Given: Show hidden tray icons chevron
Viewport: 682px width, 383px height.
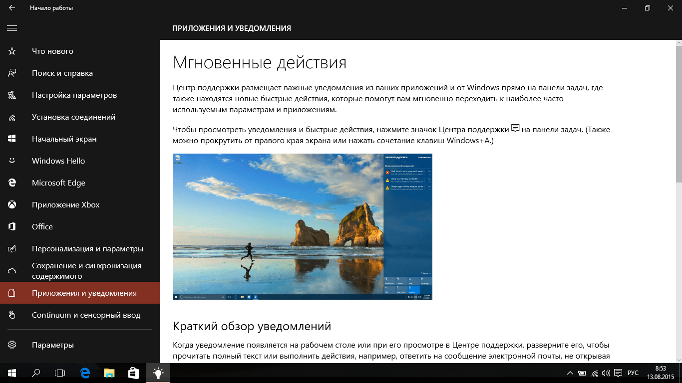Looking at the screenshot, I should pos(570,373).
